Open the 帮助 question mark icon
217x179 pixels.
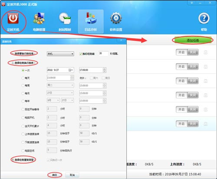[x=204, y=18]
